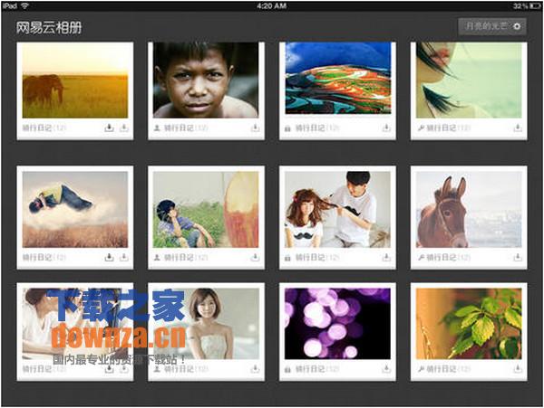Open the colorful terraced fields photo
Image resolution: width=544 pixels, height=408 pixels.
tap(337, 79)
